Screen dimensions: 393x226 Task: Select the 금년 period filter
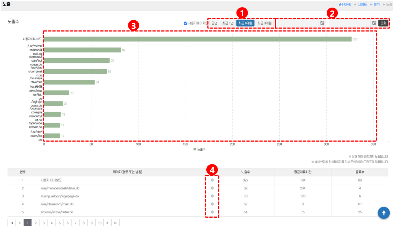[x=214, y=23]
